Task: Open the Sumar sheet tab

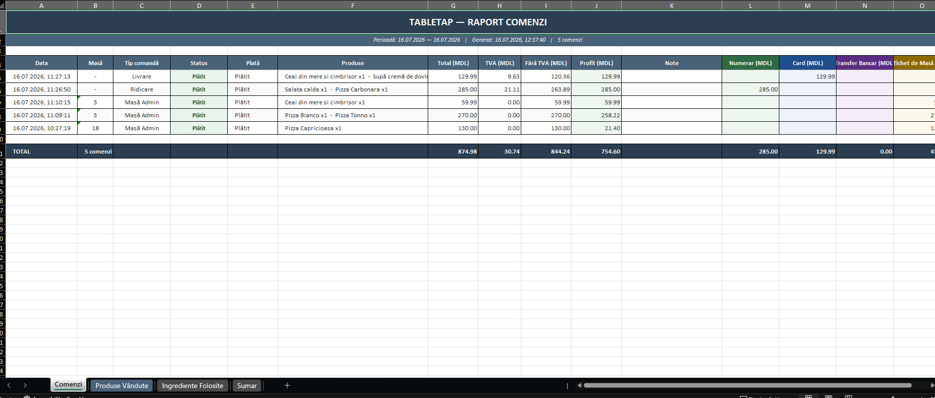Action: point(247,386)
